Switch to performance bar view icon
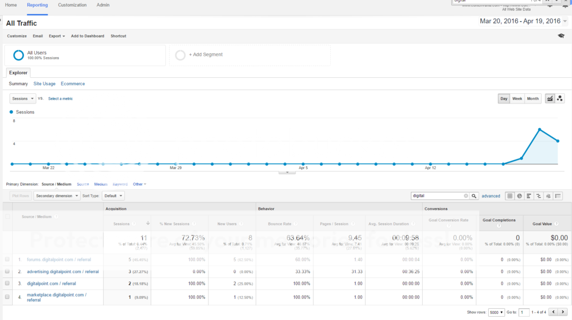 (529, 196)
